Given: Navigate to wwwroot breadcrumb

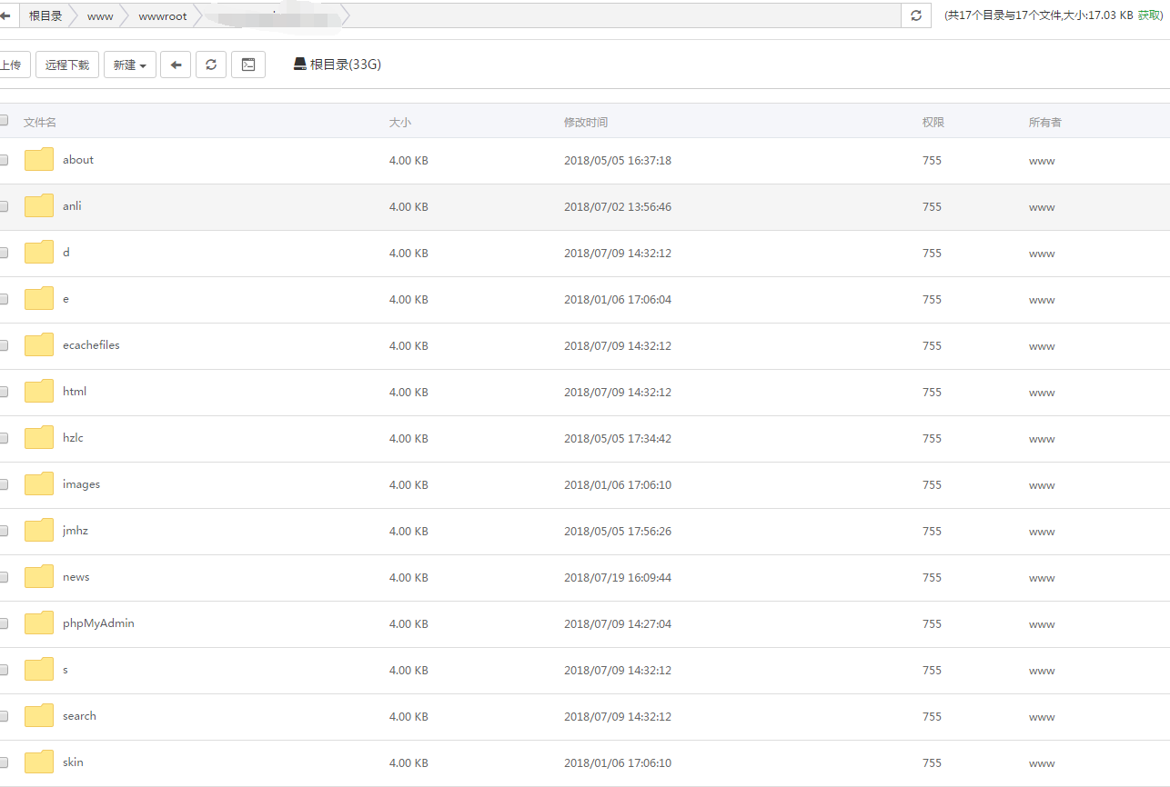Looking at the screenshot, I should (x=163, y=15).
